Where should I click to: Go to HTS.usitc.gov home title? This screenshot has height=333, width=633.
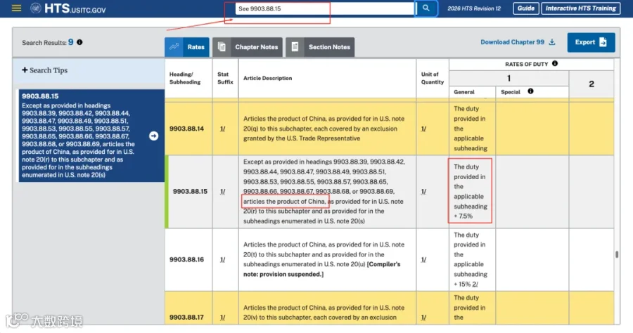click(75, 8)
